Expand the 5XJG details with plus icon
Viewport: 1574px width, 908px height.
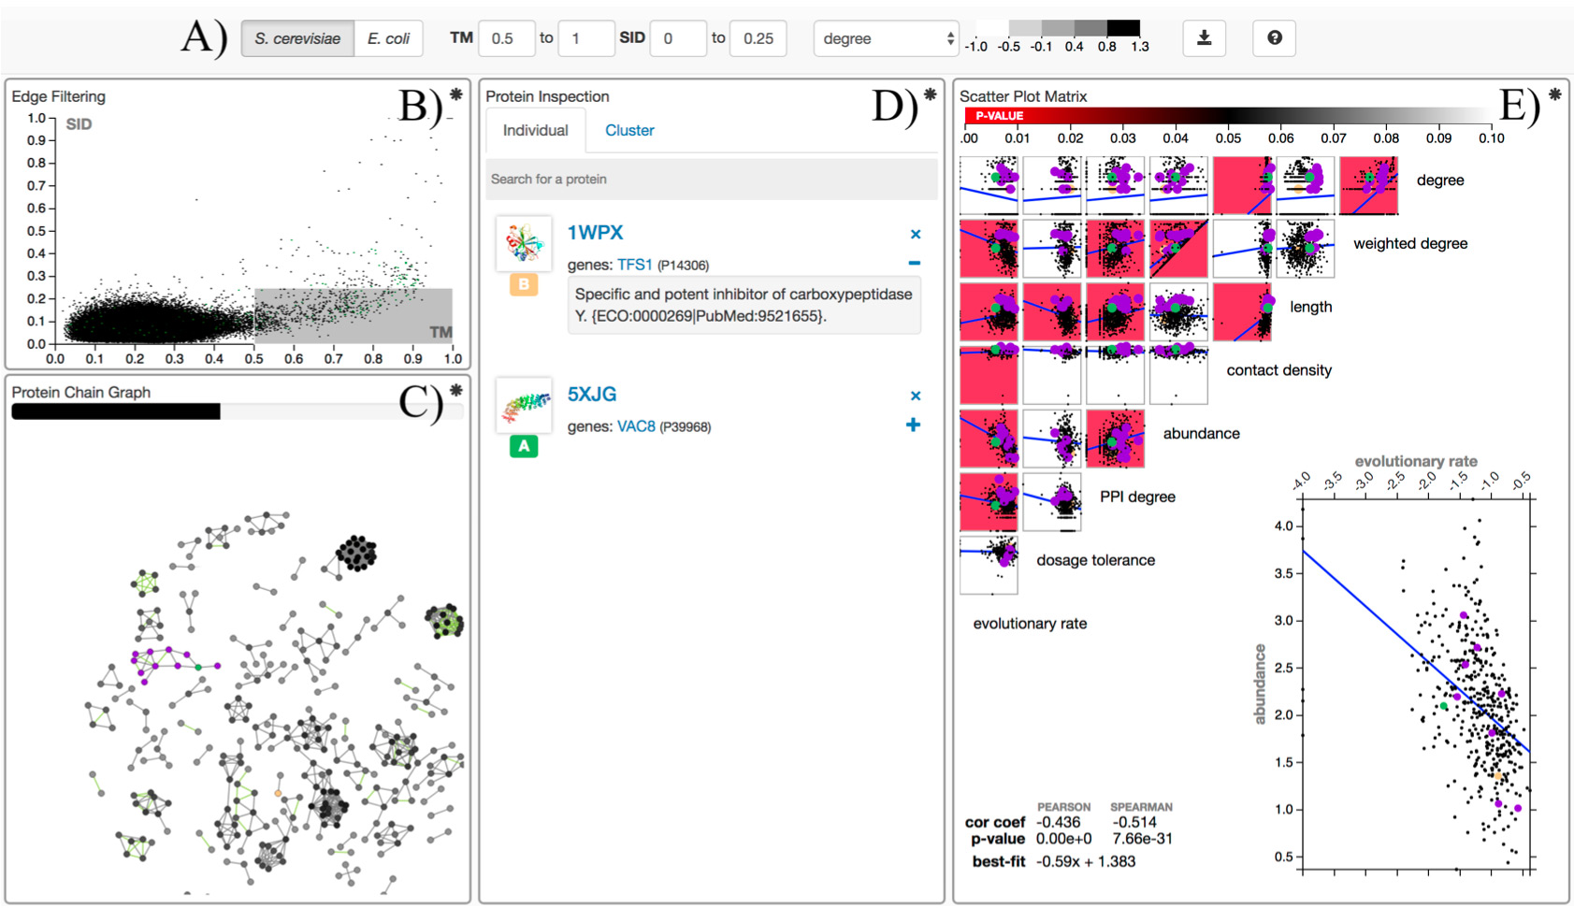coord(913,425)
